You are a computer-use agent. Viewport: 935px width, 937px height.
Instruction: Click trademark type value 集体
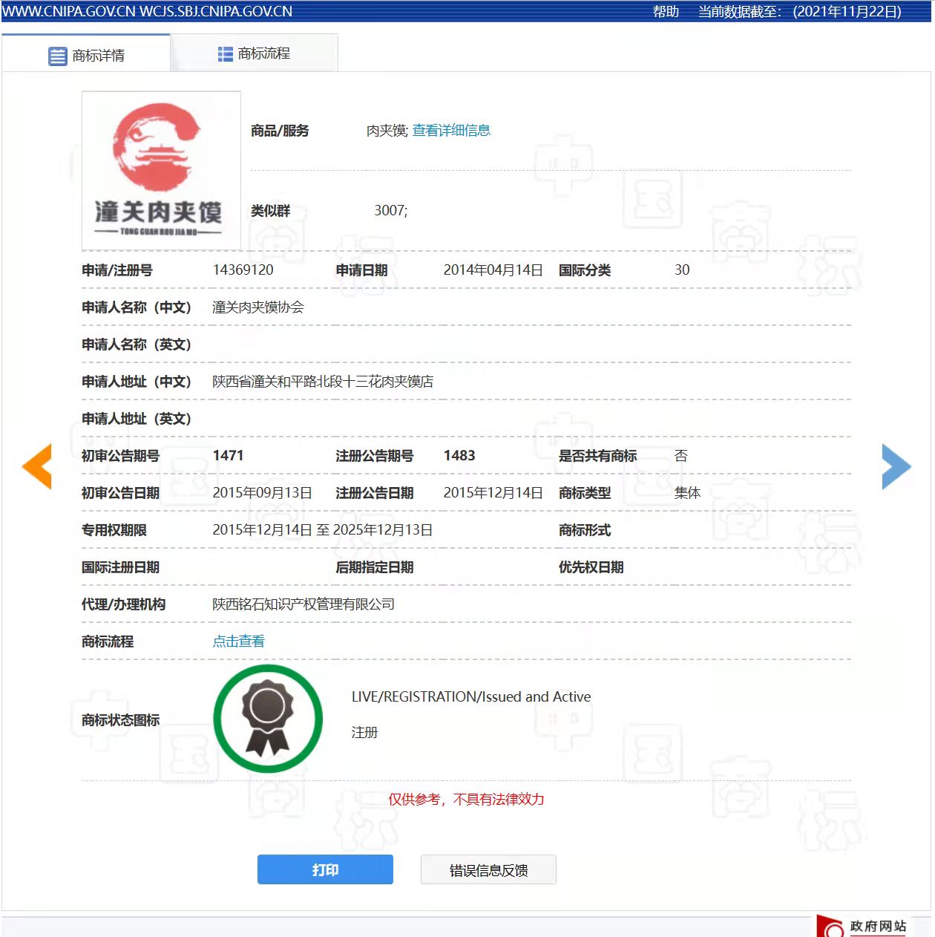tap(688, 493)
